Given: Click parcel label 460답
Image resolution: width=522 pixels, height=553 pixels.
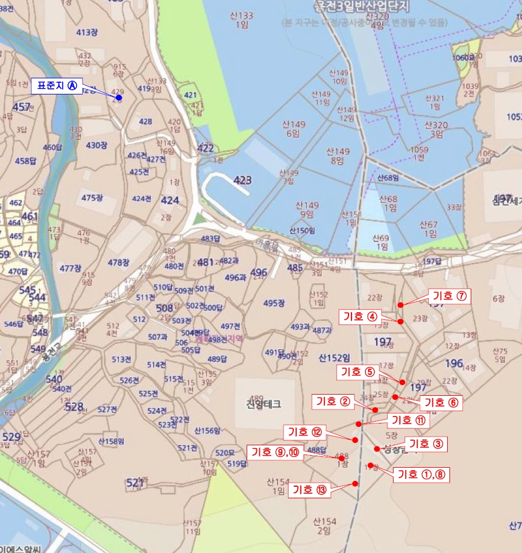Looking at the screenshot, I should tap(52, 147).
